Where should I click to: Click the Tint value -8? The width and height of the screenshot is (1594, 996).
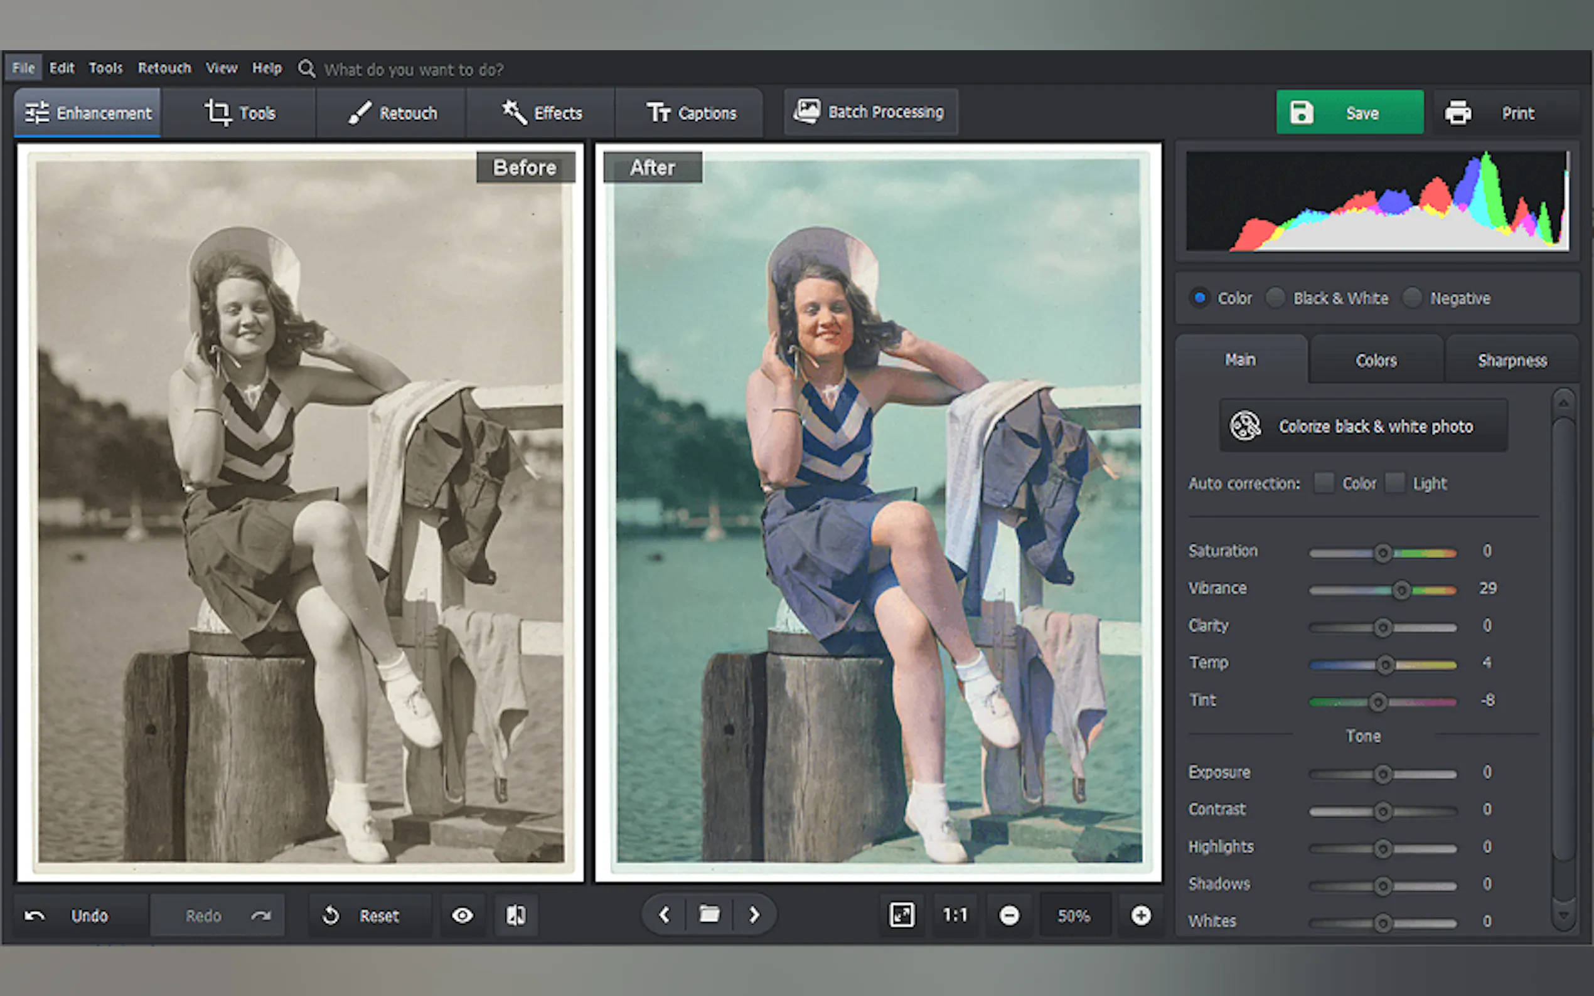tap(1488, 700)
